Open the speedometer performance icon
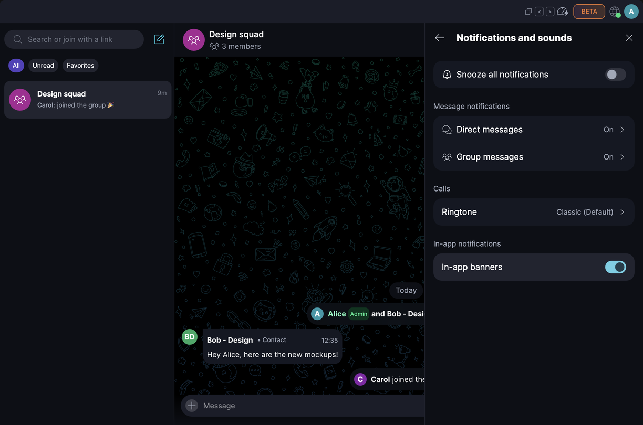 [563, 12]
